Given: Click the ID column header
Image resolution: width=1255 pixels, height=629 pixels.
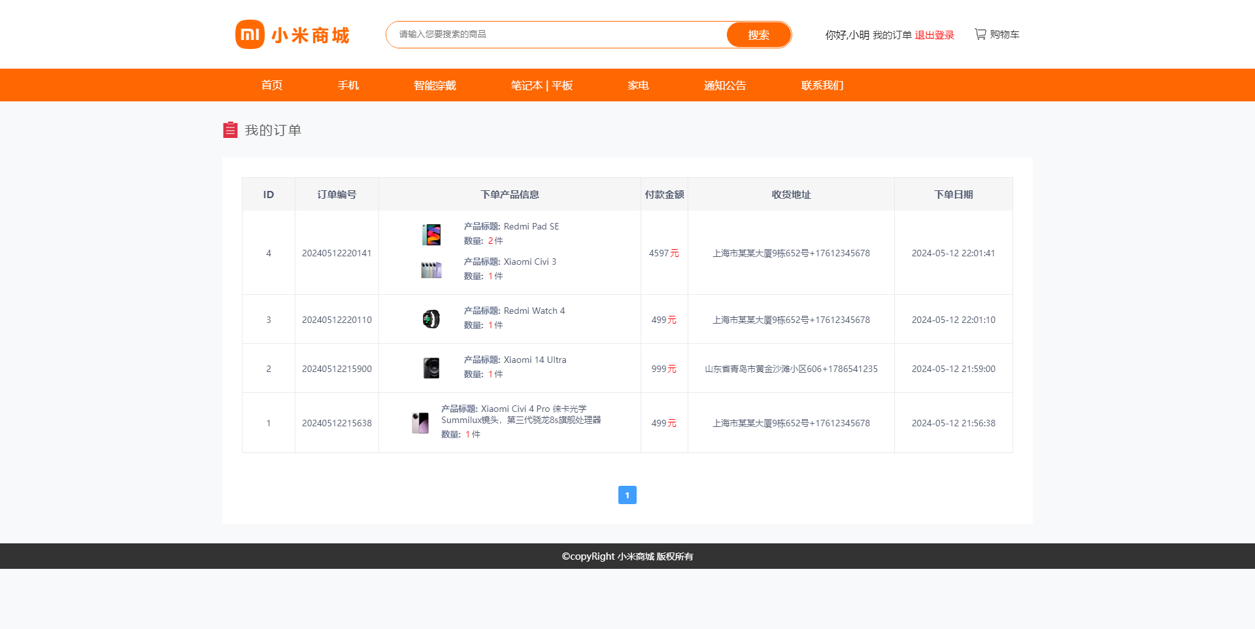Looking at the screenshot, I should (x=269, y=194).
